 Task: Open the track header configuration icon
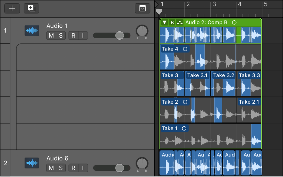click(x=142, y=8)
